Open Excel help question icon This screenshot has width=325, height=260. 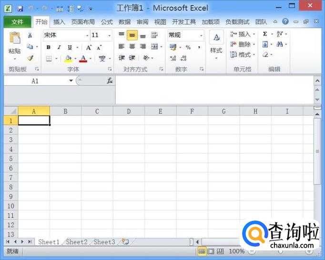coord(285,21)
